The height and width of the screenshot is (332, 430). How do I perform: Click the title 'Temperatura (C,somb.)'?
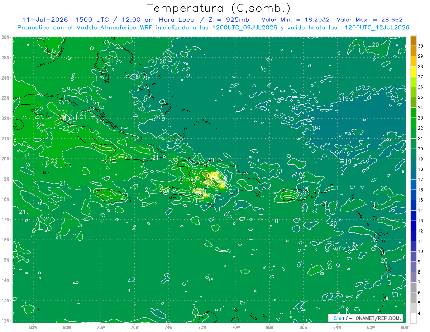pos(219,8)
